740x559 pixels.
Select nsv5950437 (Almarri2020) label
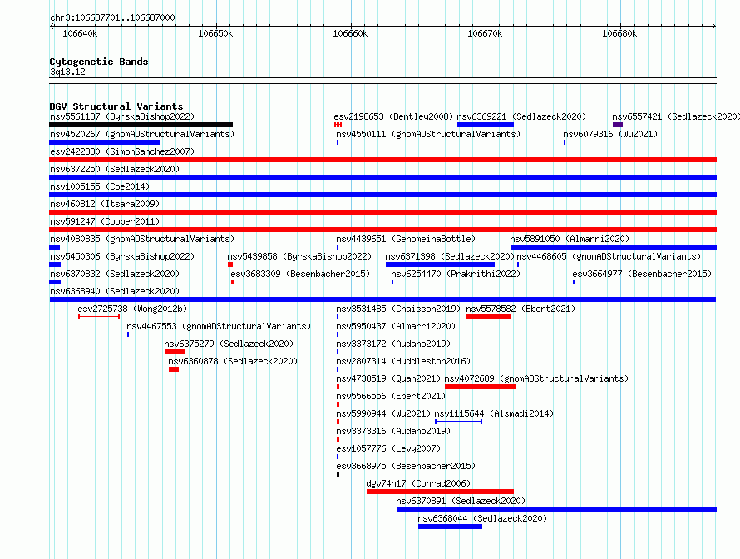396,326
